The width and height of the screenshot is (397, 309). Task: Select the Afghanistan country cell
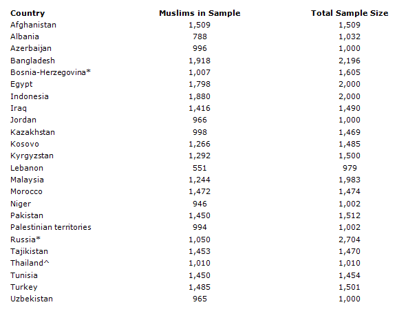[33, 25]
